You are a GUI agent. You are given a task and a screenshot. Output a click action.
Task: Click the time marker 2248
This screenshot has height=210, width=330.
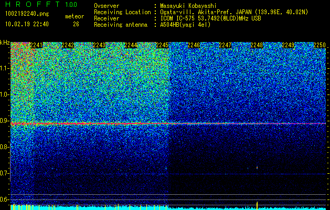(x=257, y=45)
